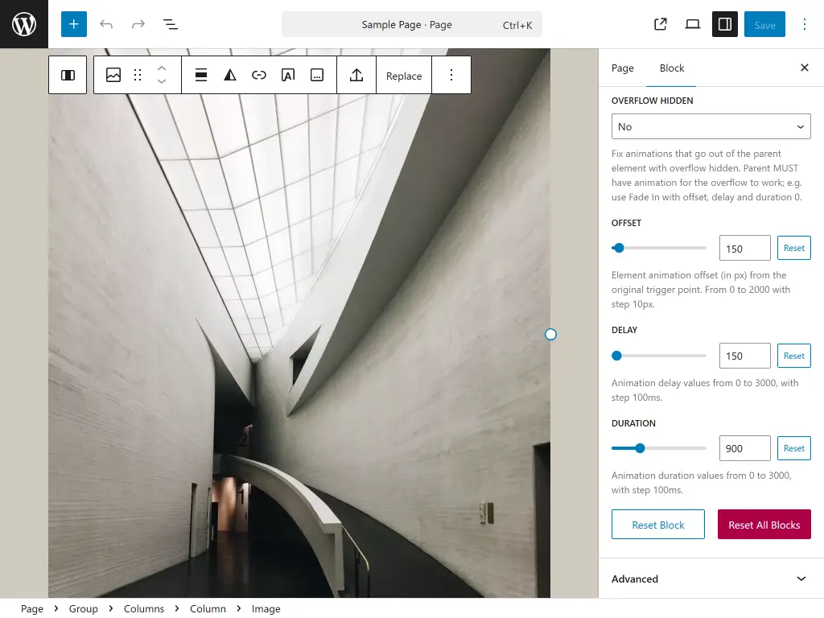Insert a link on the image
The image size is (824, 618).
259,75
